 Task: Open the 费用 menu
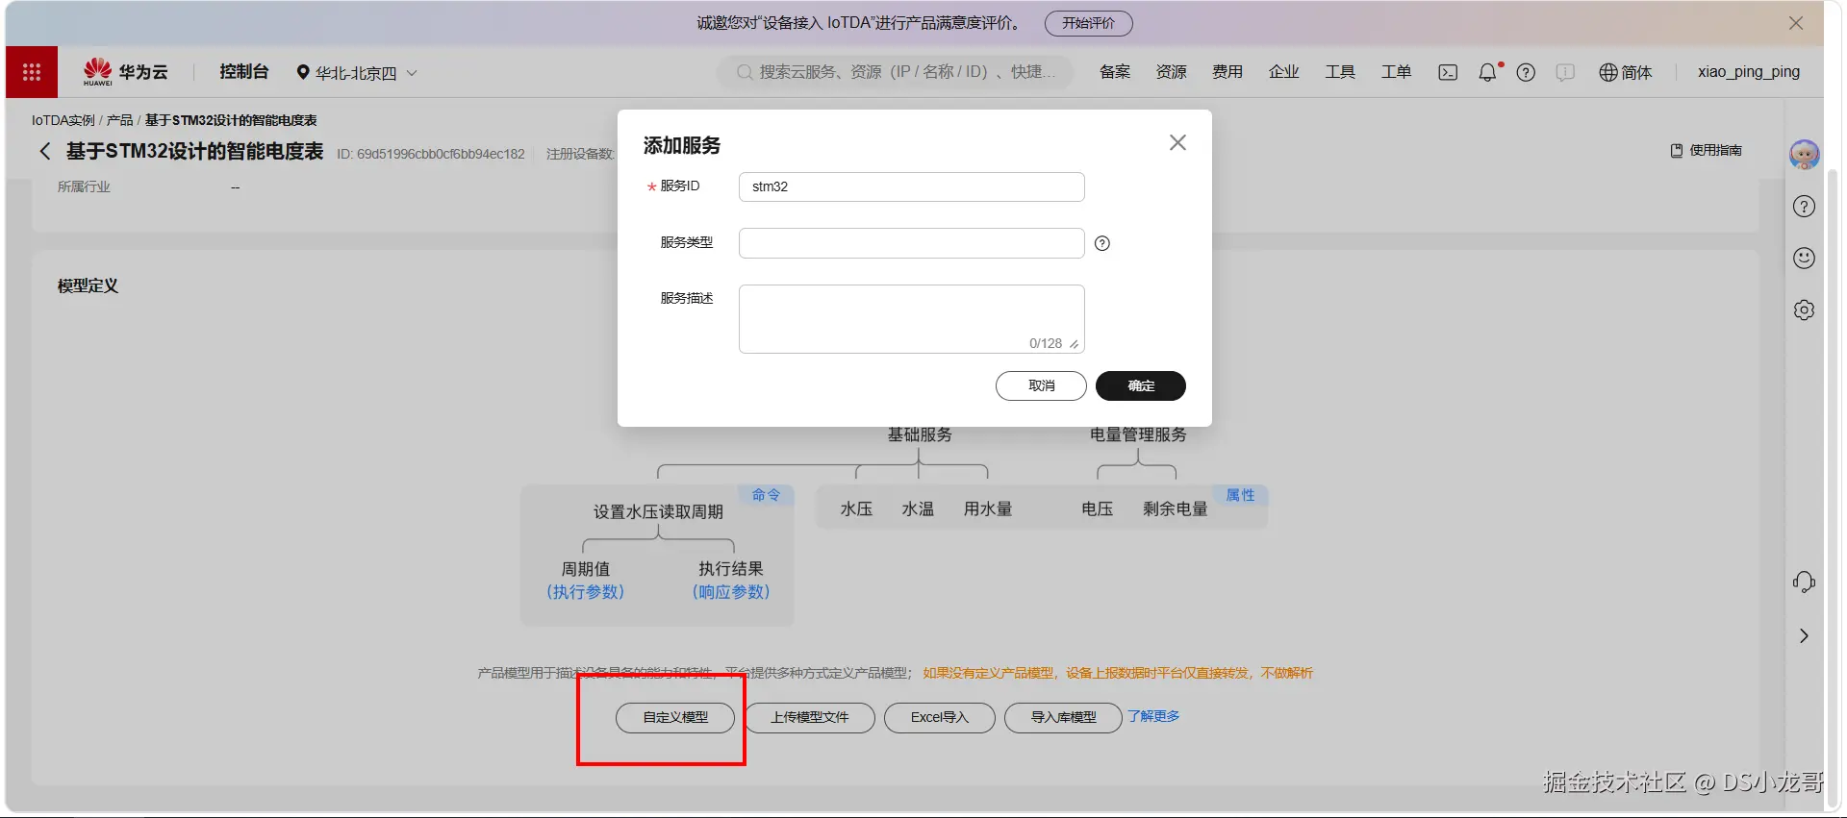(1227, 72)
